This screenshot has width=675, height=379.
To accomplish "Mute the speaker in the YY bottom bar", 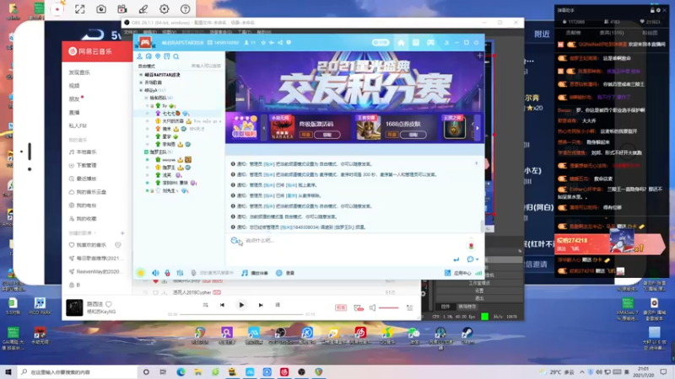I will pos(155,273).
